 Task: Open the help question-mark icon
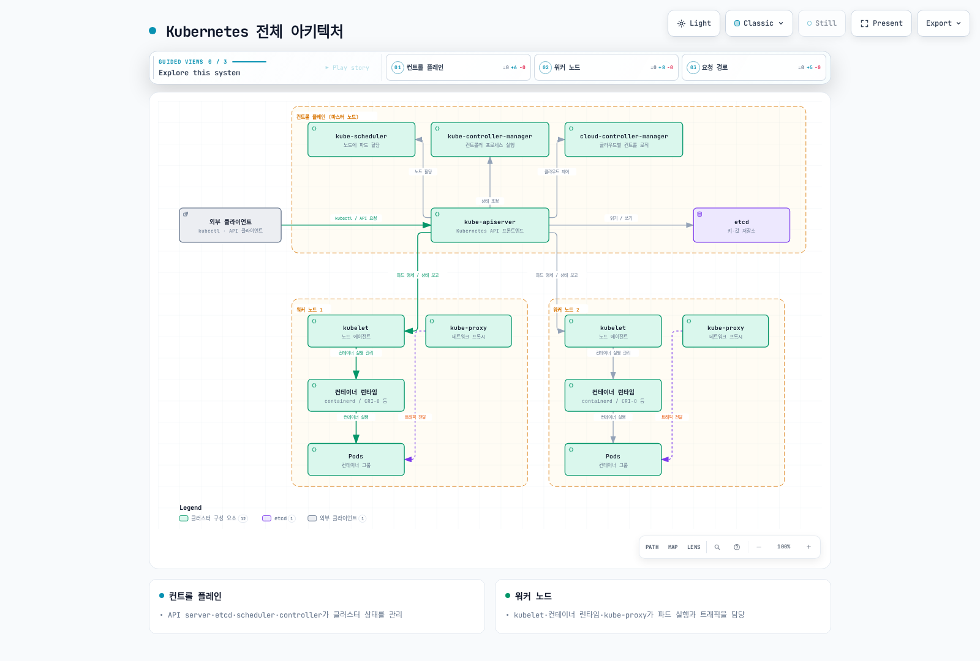click(x=737, y=547)
